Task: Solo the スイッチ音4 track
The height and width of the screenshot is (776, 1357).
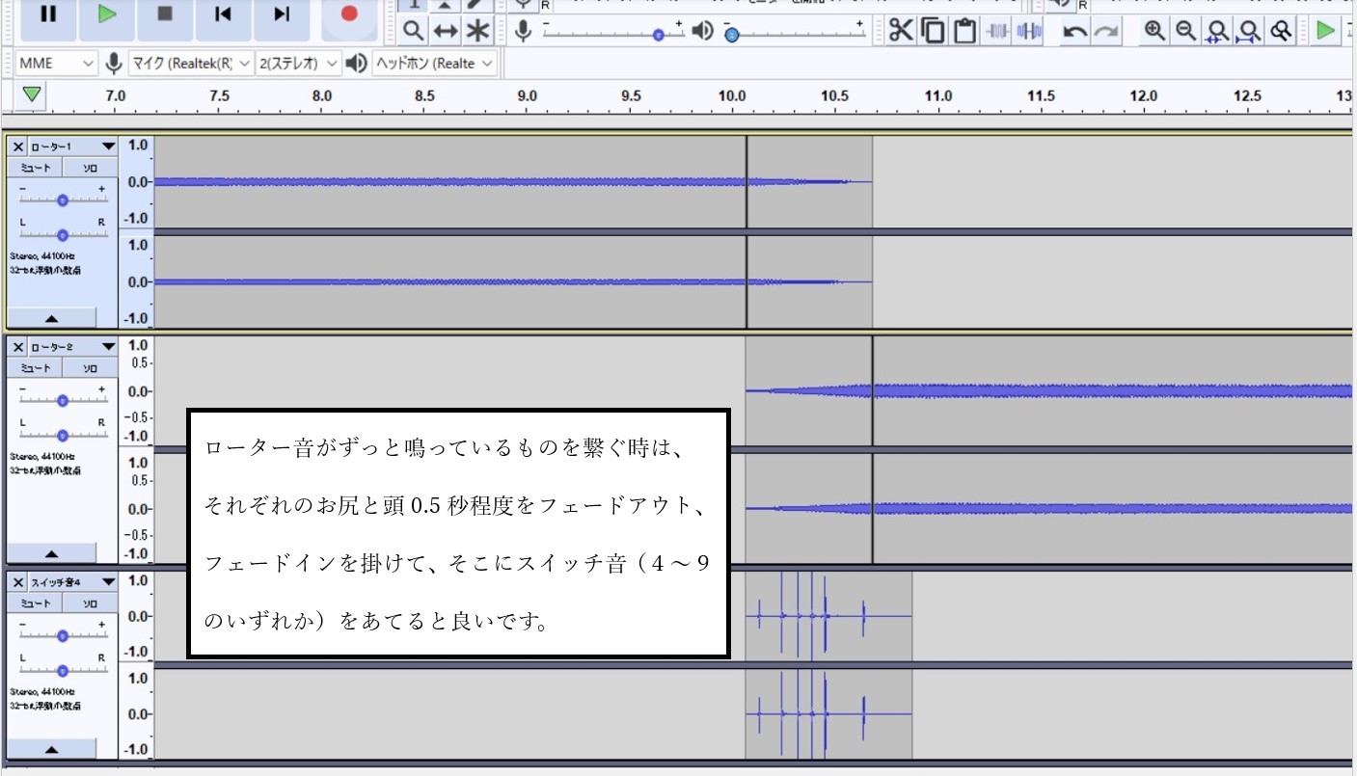Action: pyautogui.click(x=91, y=603)
